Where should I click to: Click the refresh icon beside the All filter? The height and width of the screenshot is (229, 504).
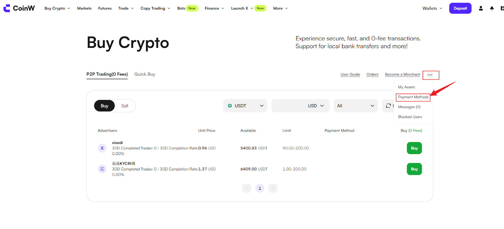click(388, 106)
